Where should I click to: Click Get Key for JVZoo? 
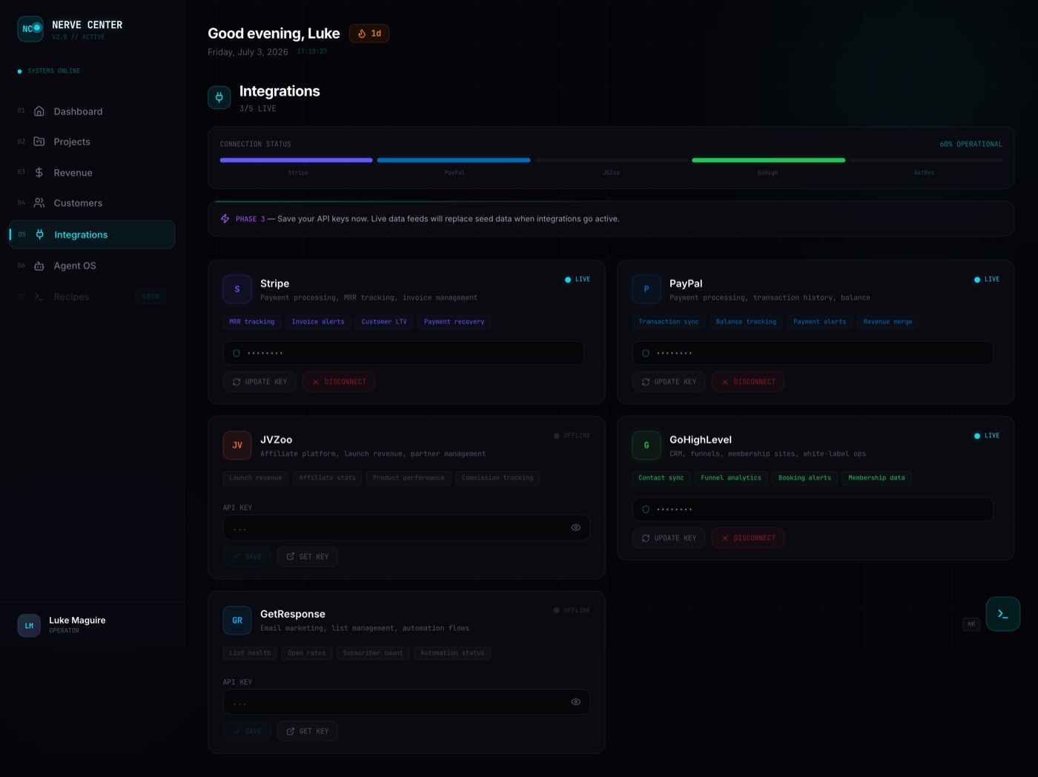[308, 557]
